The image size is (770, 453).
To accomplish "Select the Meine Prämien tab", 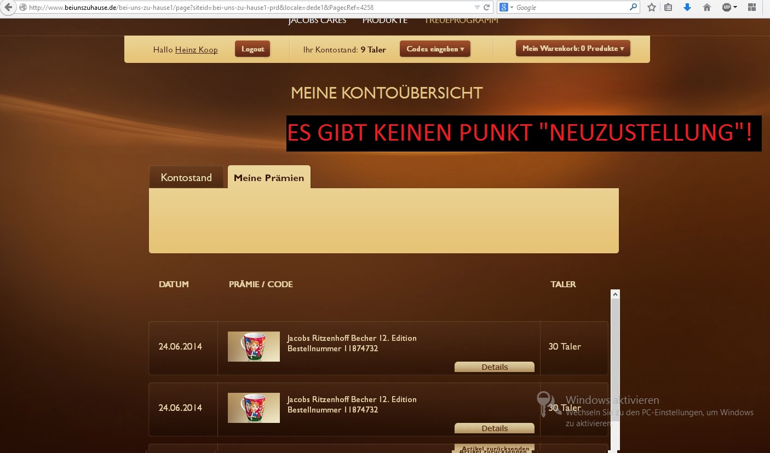I will coord(269,177).
